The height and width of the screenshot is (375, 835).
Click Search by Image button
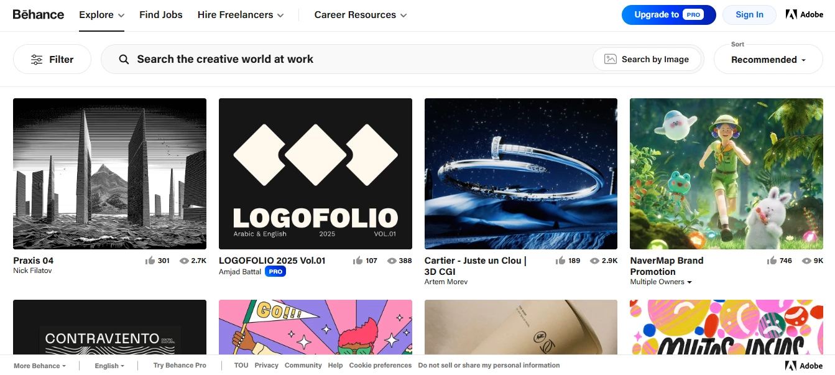647,60
